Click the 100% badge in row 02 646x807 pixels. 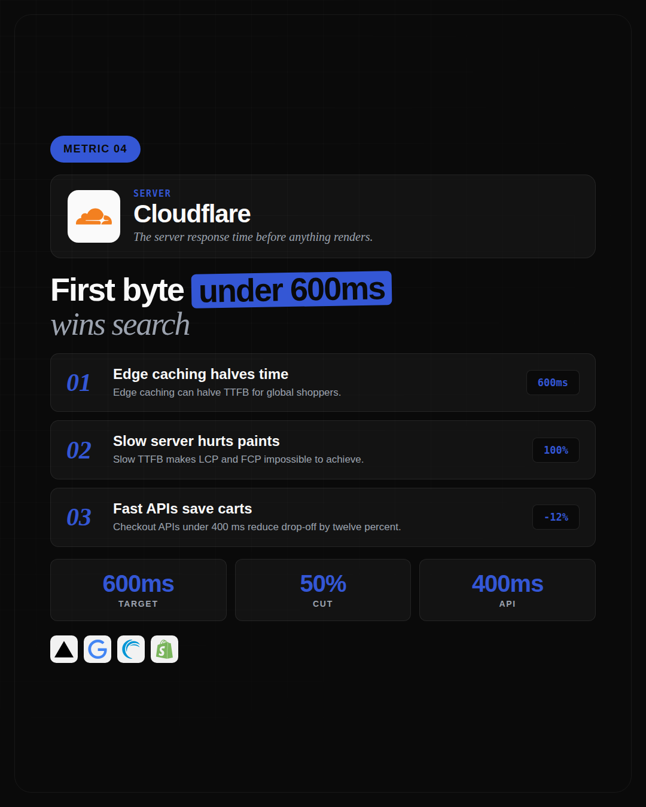556,450
